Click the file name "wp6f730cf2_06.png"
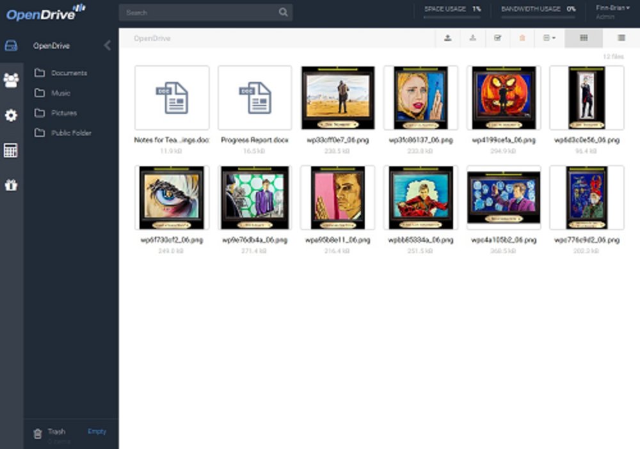 tap(172, 240)
